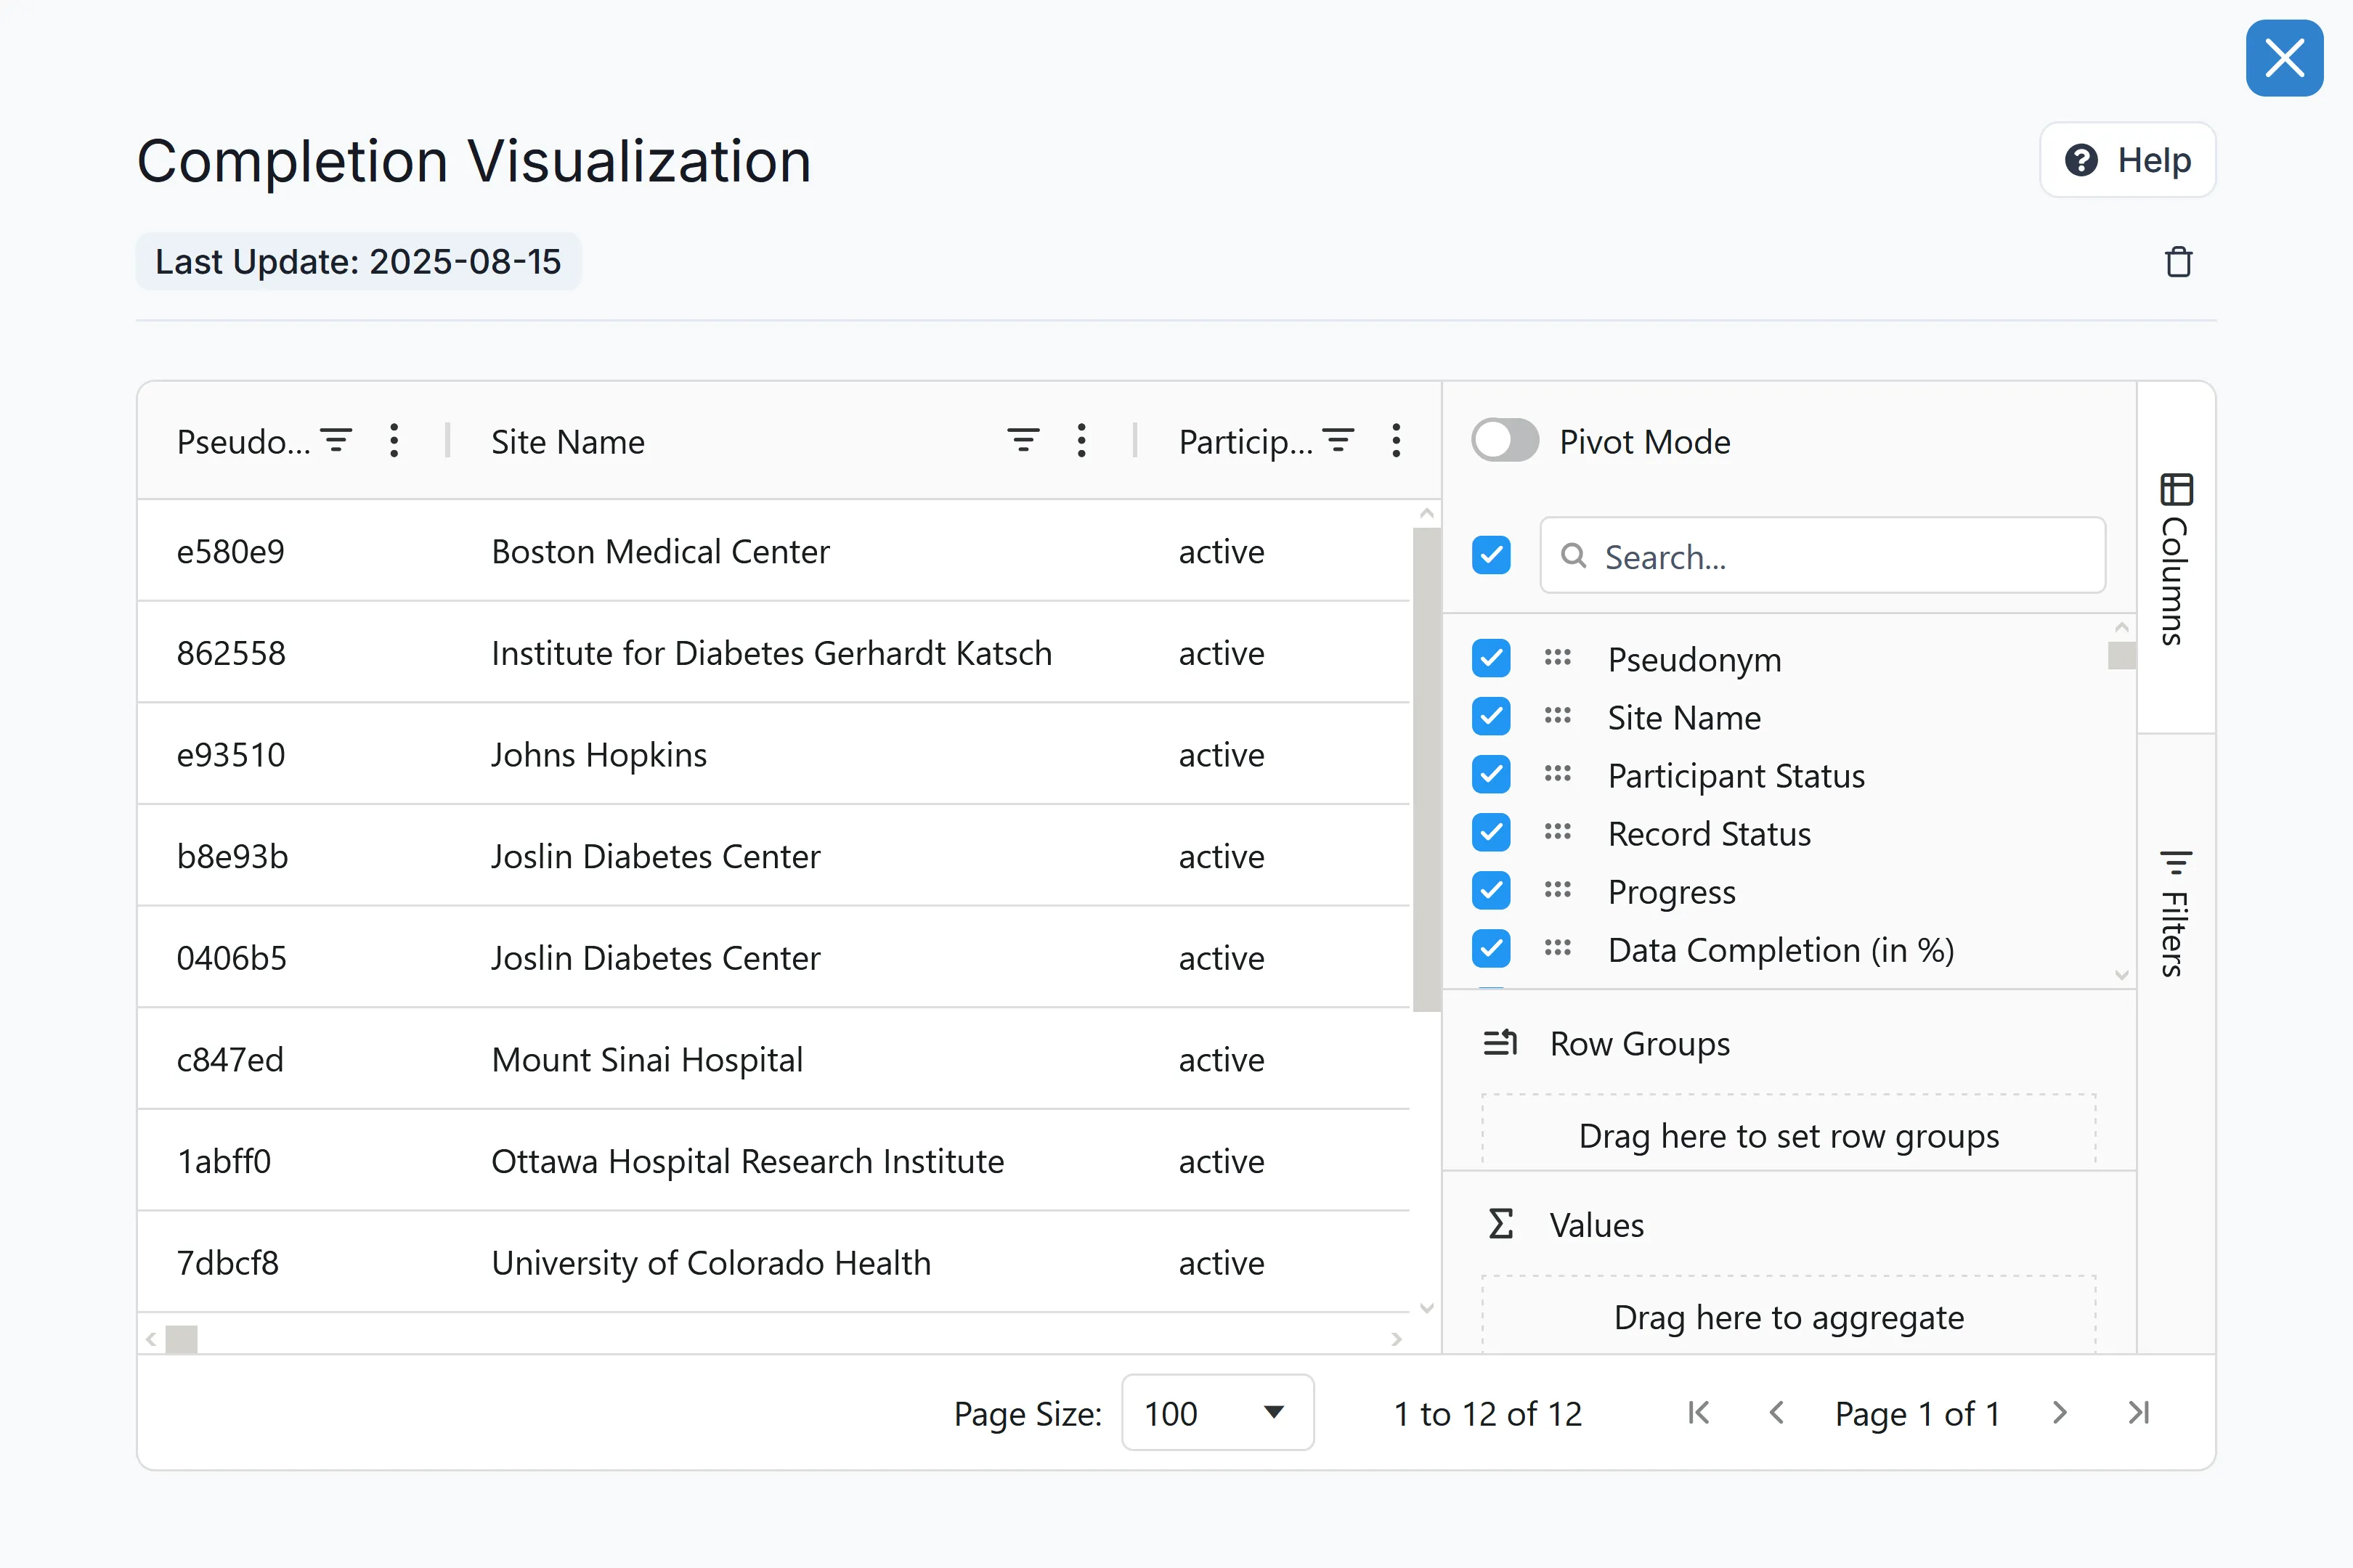Grab the drag handle beside Record Status
Image resolution: width=2353 pixels, height=1568 pixels.
1558,832
